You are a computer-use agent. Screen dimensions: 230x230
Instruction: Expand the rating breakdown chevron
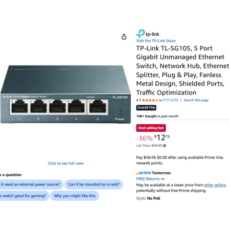[160, 100]
